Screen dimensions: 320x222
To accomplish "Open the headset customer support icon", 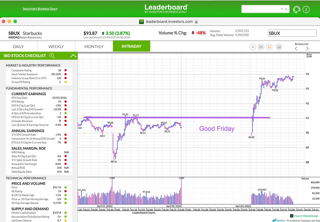I will click(x=297, y=10).
